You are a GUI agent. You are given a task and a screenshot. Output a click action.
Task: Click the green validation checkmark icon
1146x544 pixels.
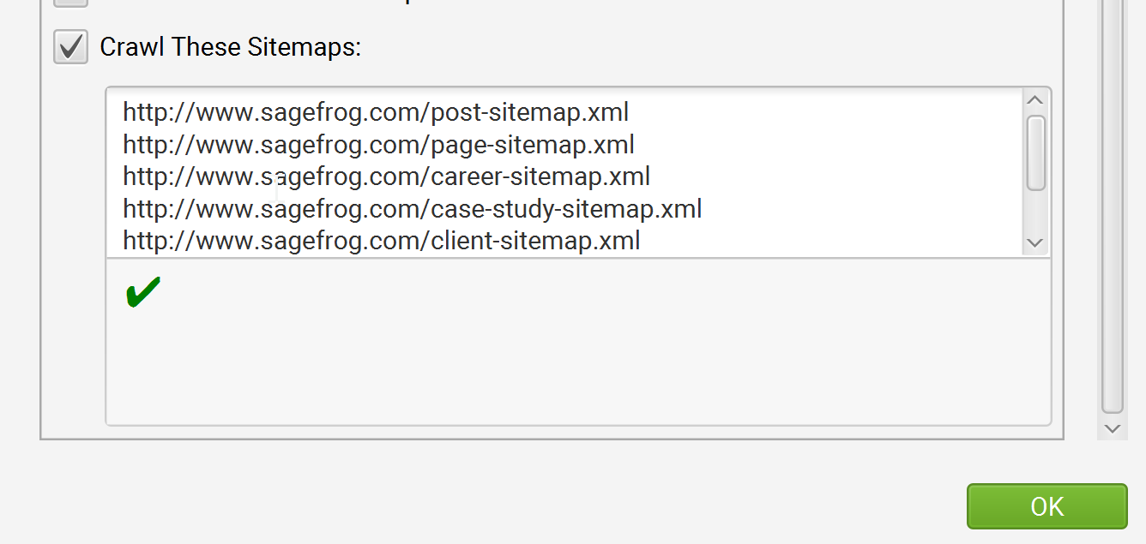click(x=142, y=293)
